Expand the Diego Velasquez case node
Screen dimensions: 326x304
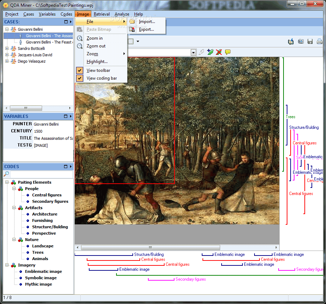[x=7, y=61]
